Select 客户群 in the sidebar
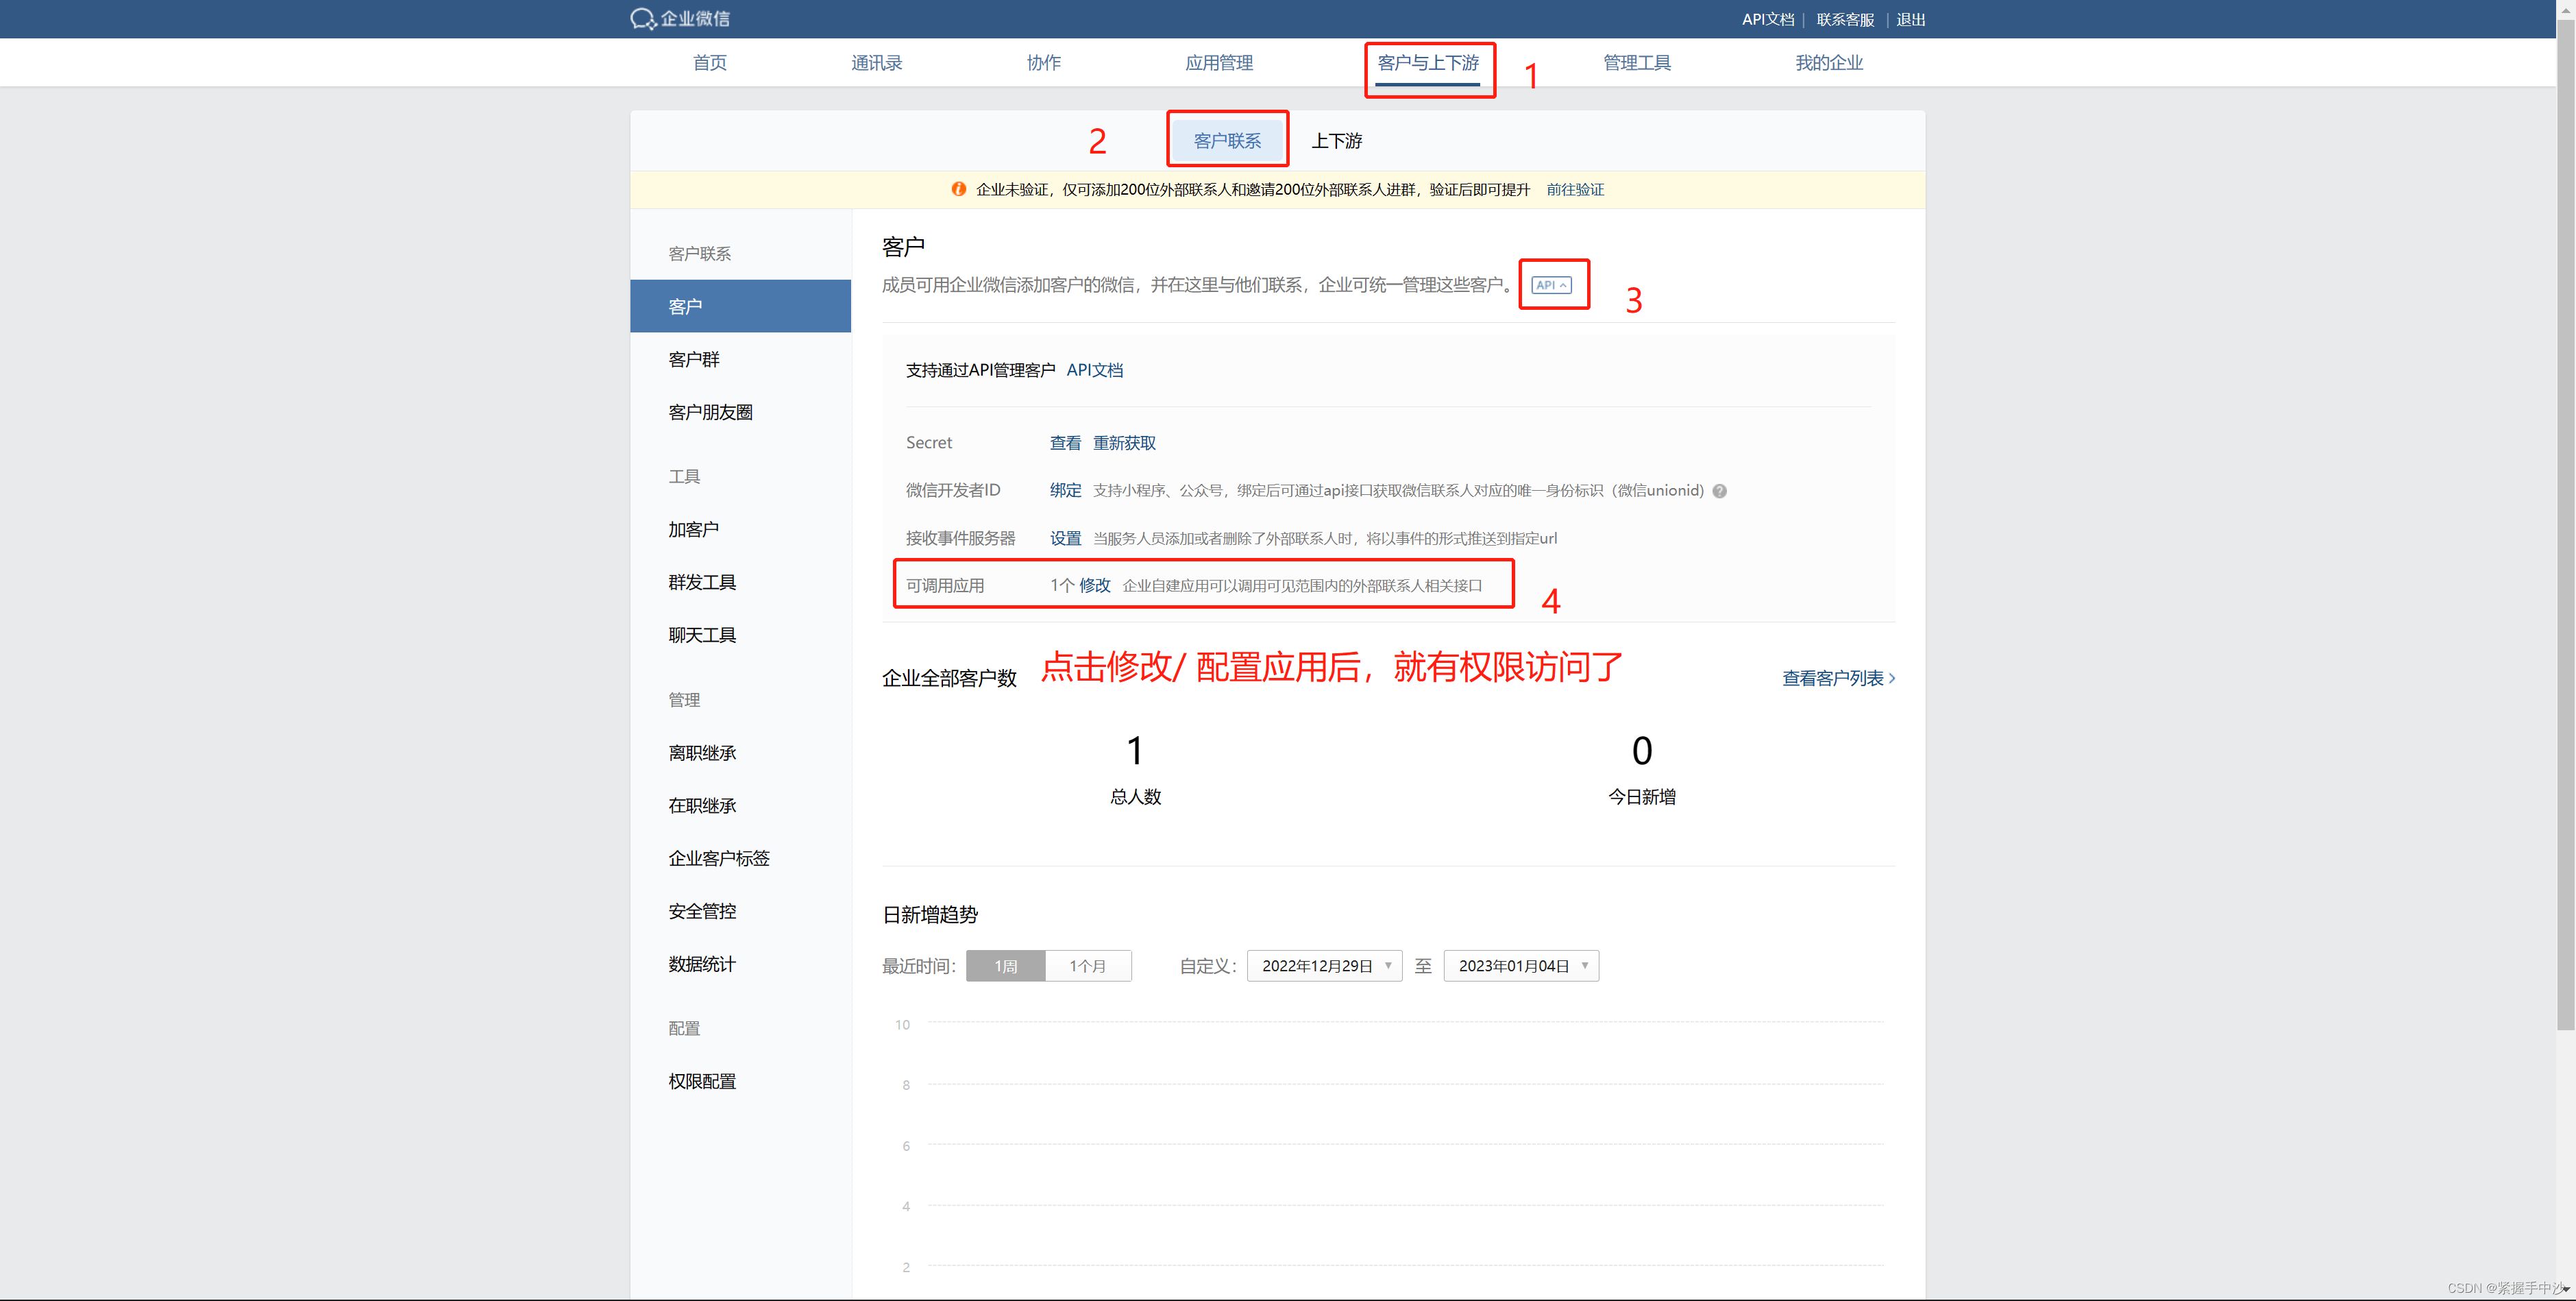Screen dimensions: 2576x1301 pyautogui.click(x=693, y=359)
